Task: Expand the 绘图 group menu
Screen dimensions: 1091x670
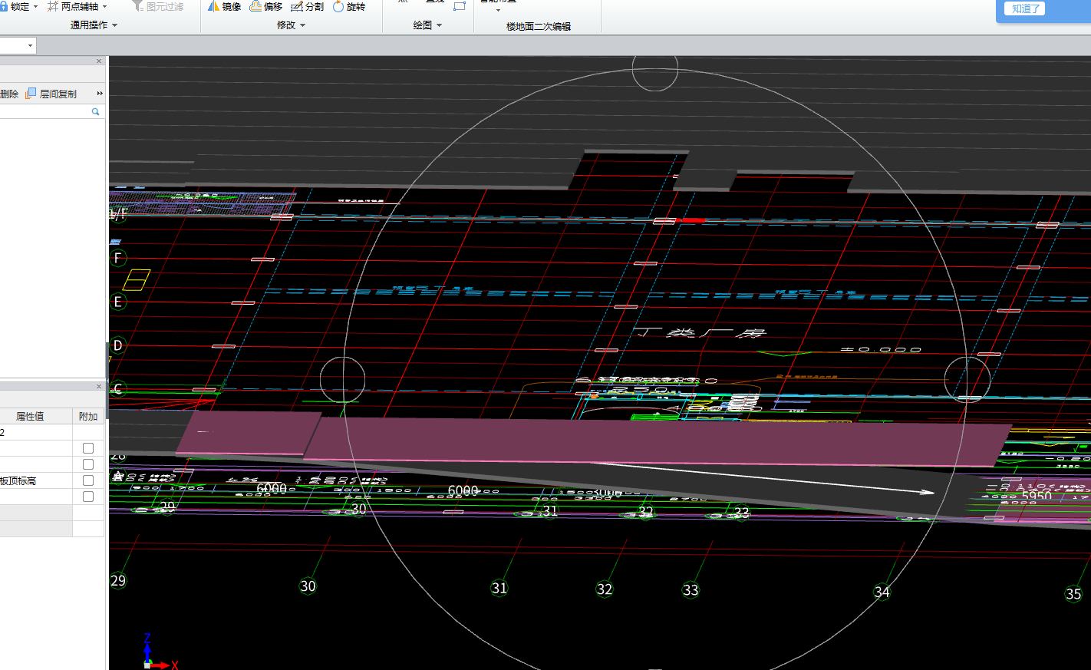Action: point(440,25)
